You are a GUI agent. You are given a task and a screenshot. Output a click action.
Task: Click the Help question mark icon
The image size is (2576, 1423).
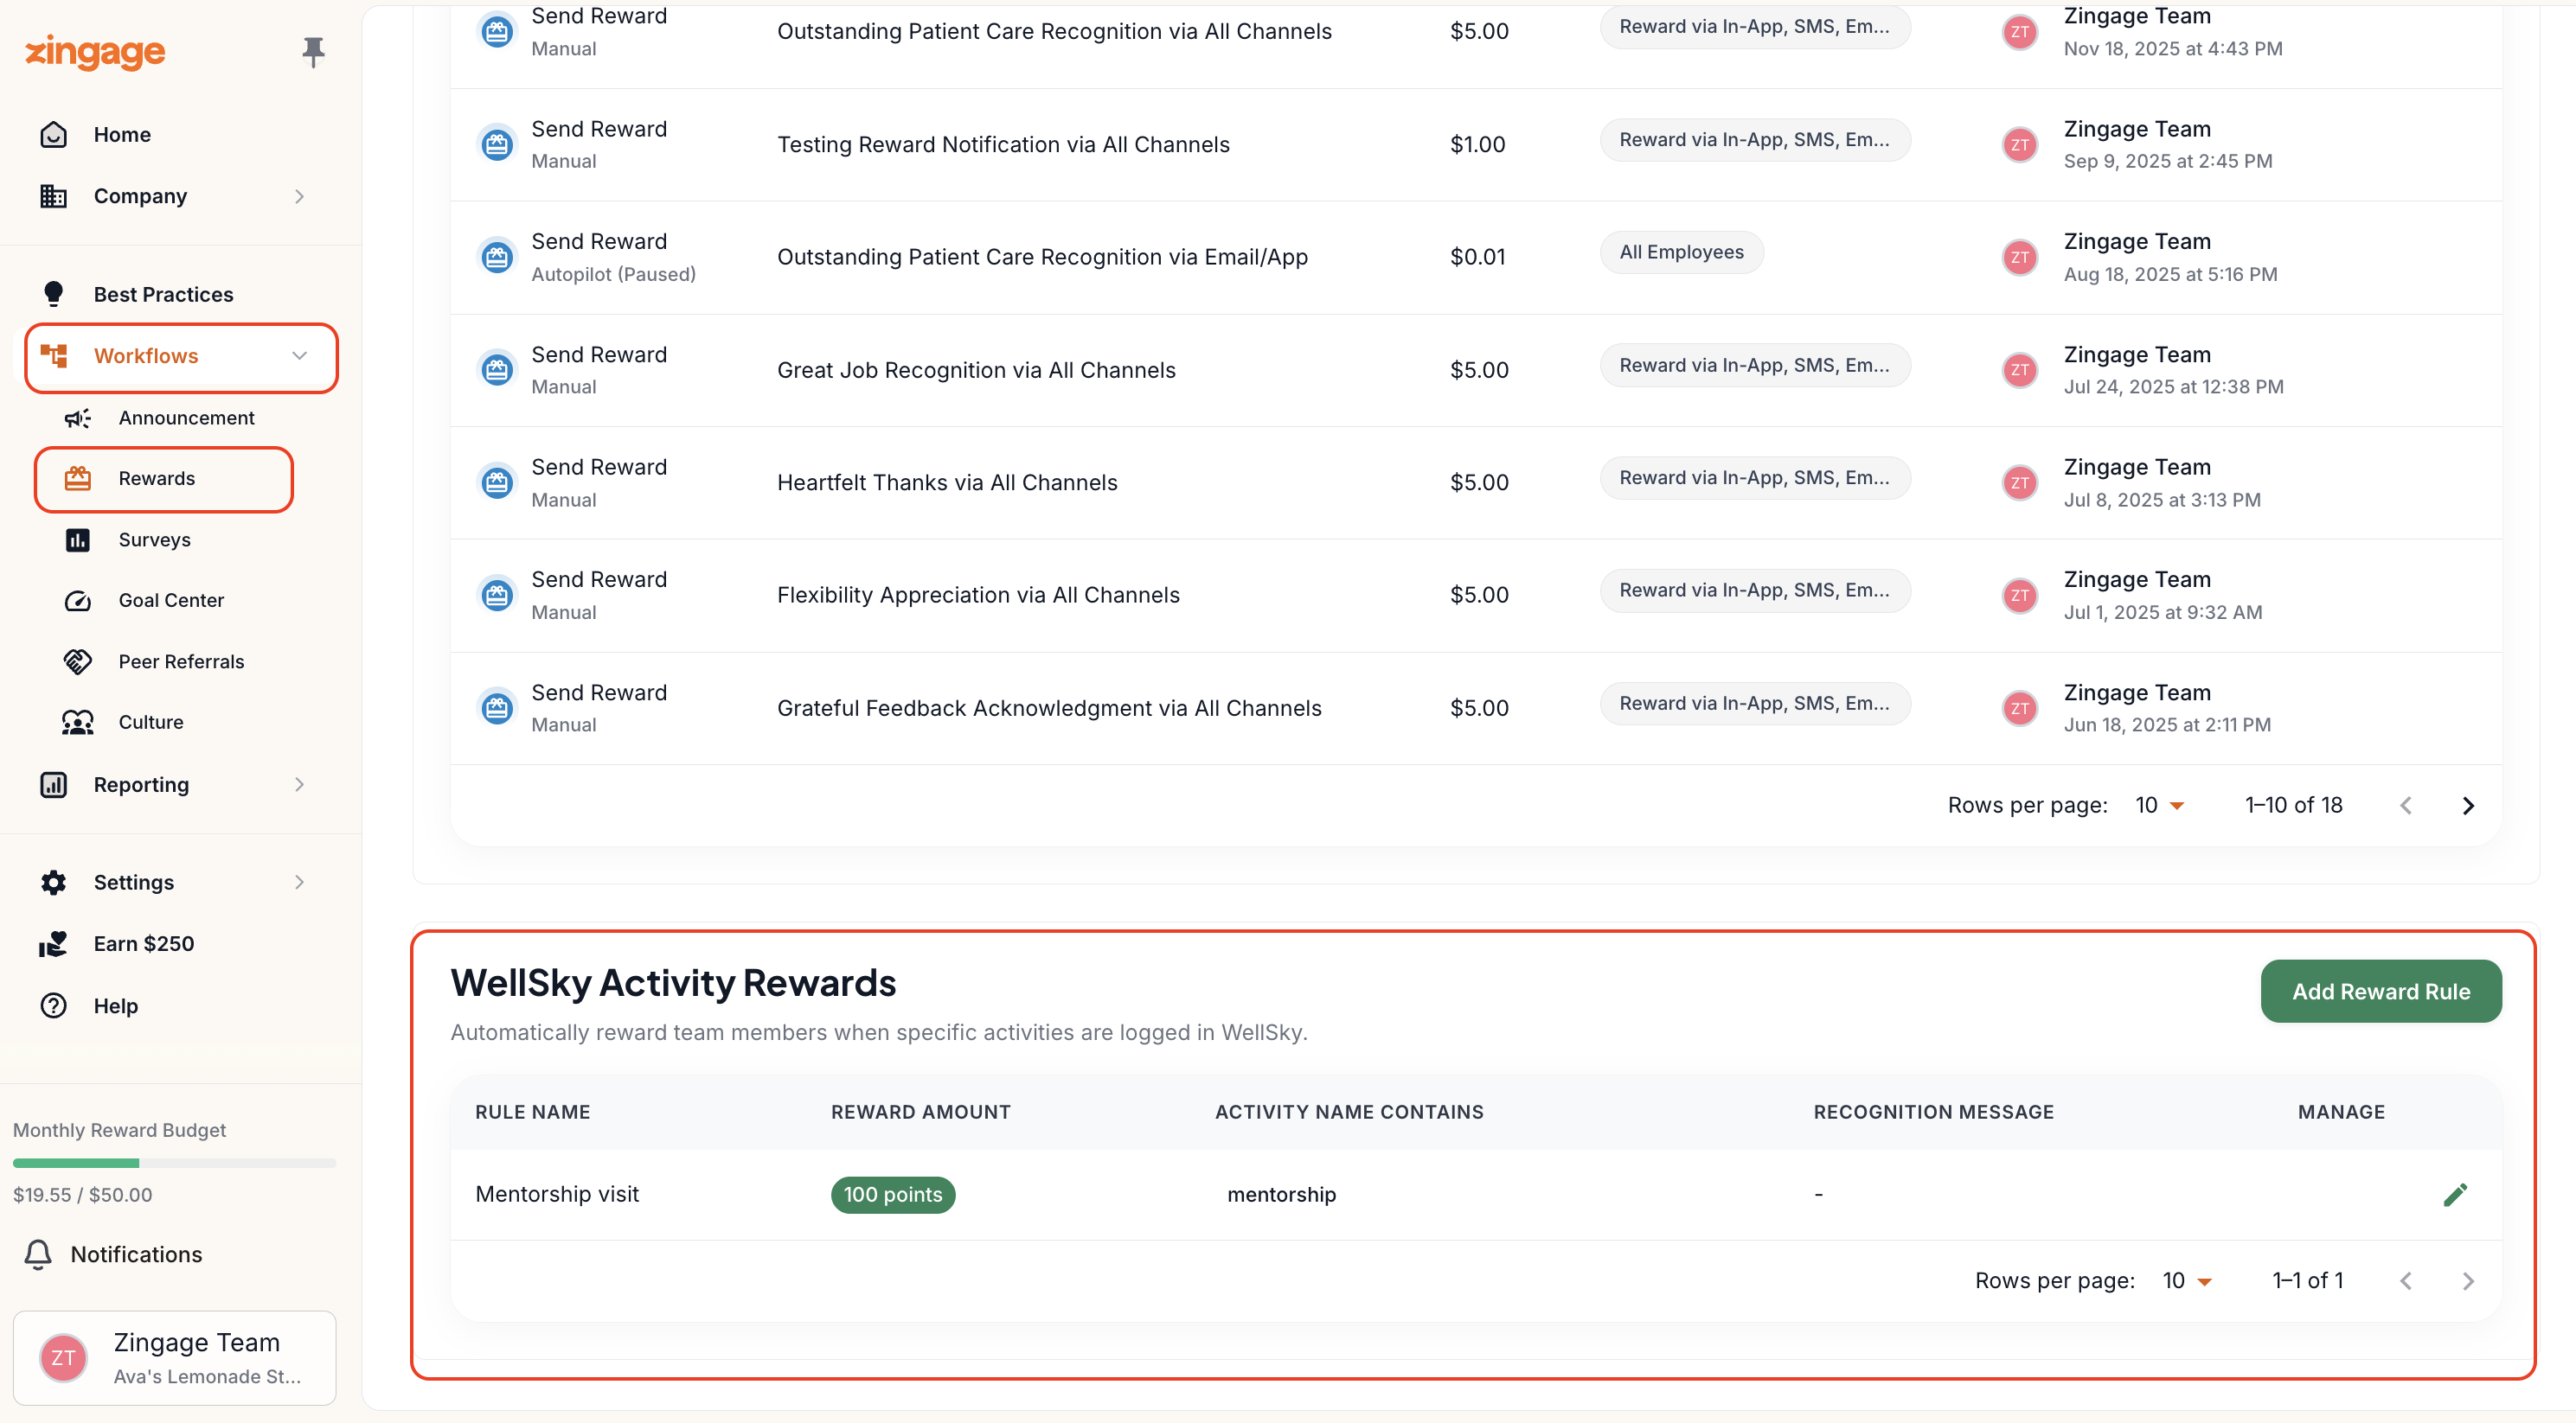(x=54, y=1006)
